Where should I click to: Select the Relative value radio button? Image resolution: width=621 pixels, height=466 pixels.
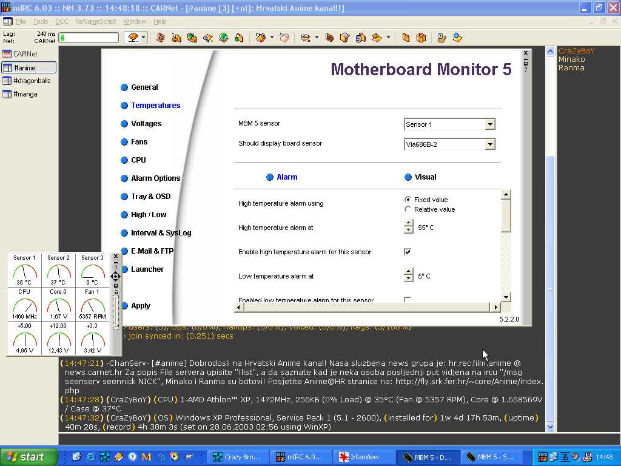408,209
